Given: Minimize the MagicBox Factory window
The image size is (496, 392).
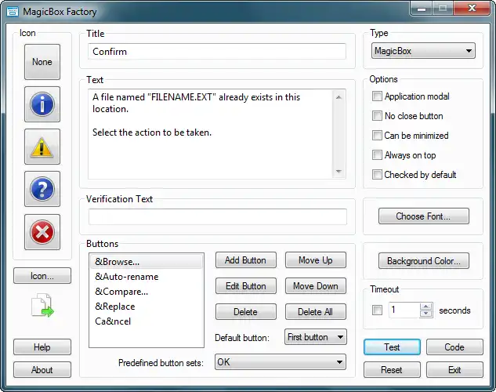Looking at the screenshot, I should click(x=422, y=9).
